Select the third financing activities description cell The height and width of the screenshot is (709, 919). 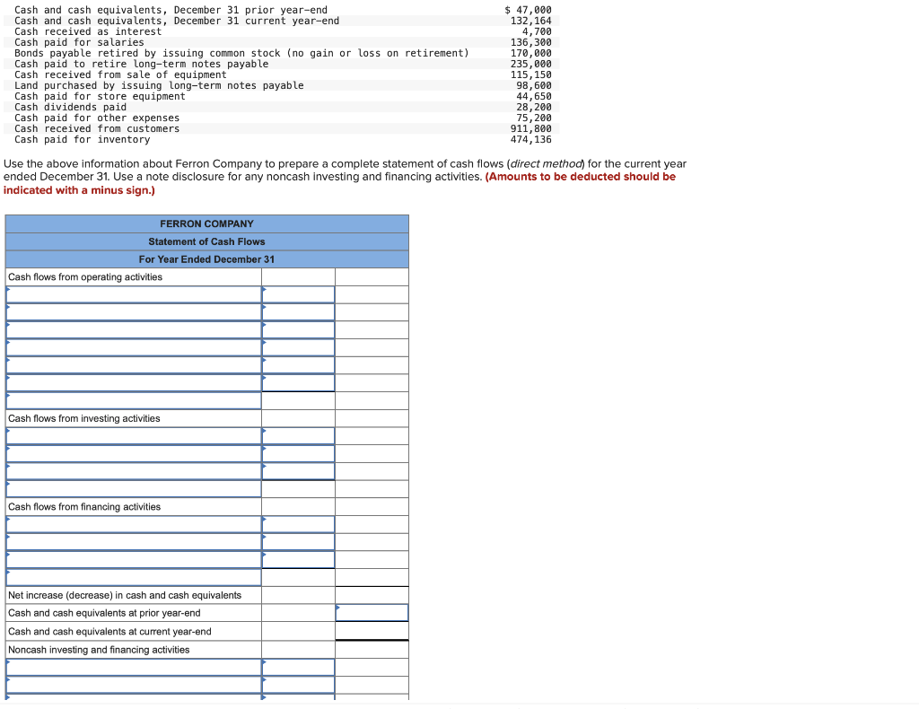coord(133,559)
